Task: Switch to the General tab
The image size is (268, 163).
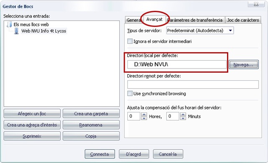Action: pos(134,20)
